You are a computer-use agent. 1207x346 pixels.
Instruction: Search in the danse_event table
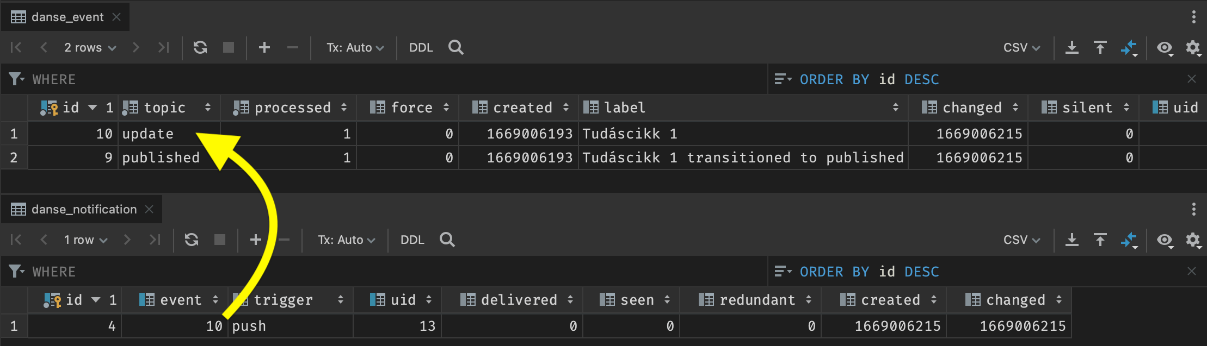point(456,48)
